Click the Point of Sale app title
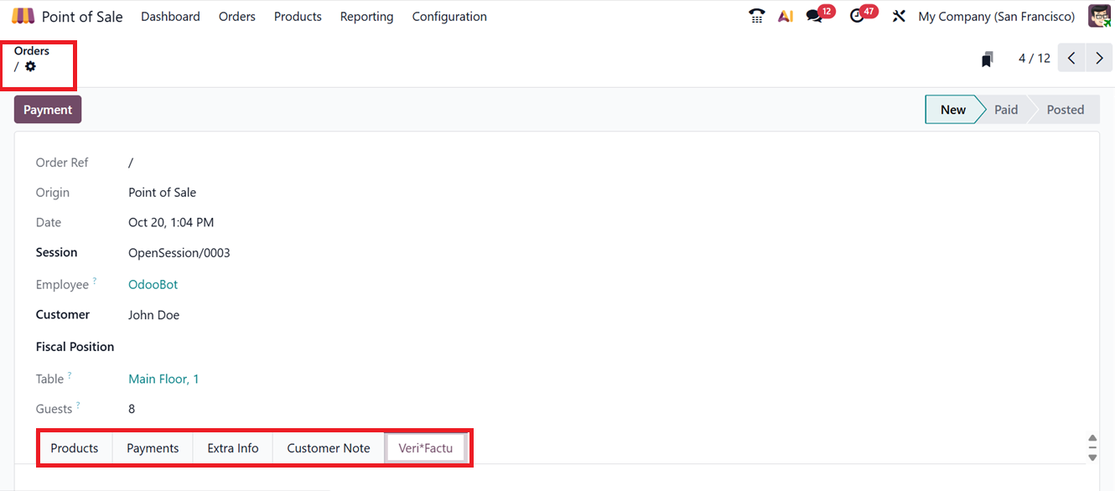 pyautogui.click(x=82, y=17)
